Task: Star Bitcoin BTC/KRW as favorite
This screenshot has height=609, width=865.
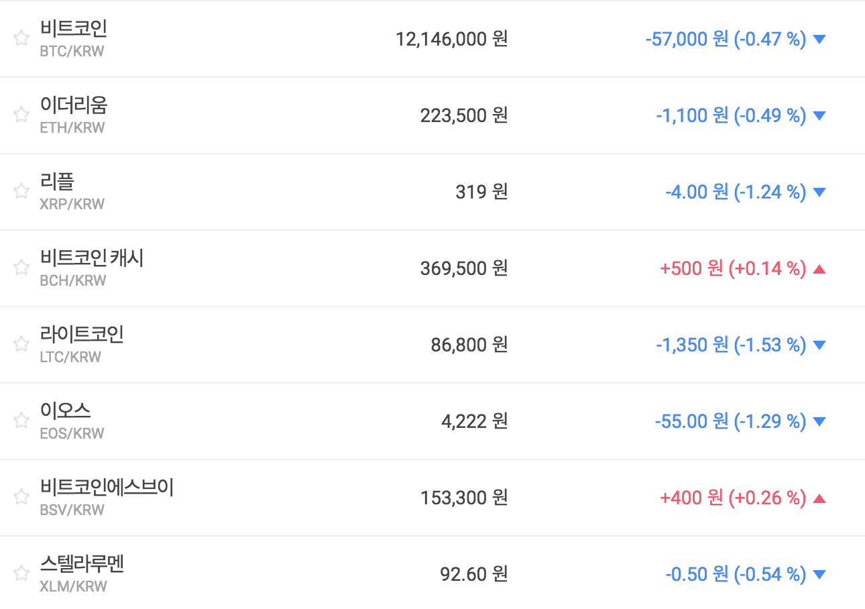Action: pos(21,38)
